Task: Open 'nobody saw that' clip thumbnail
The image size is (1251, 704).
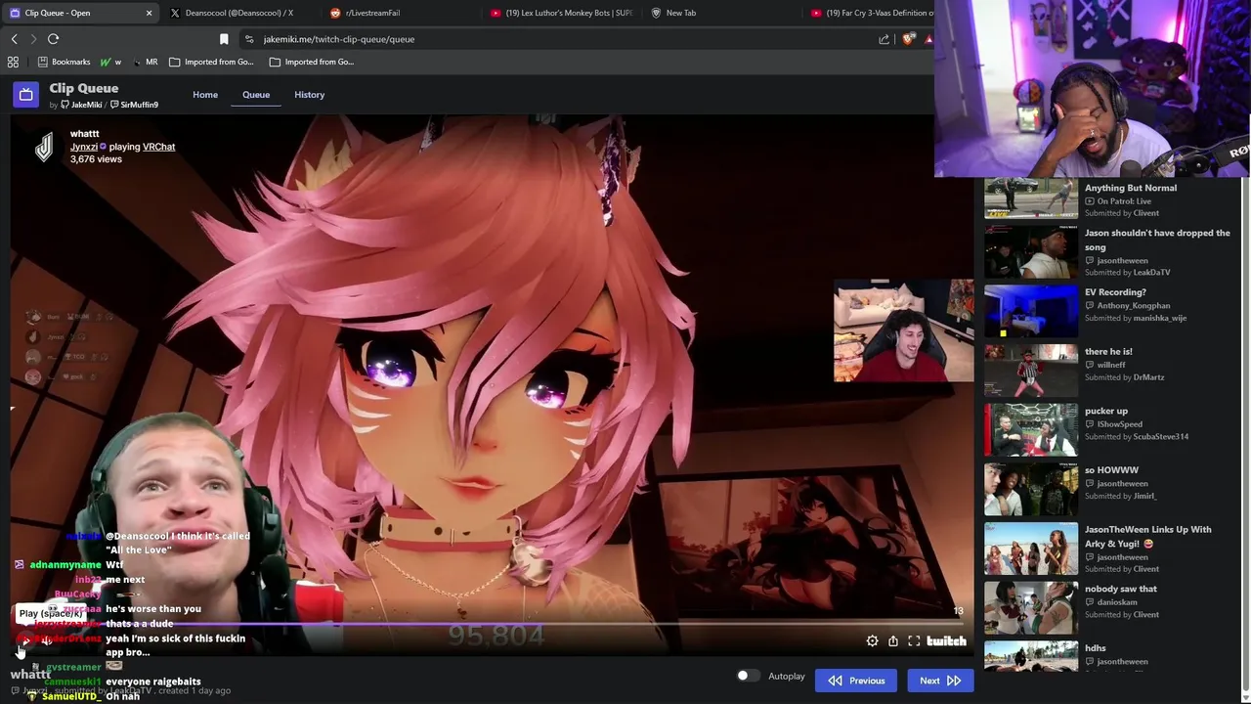Action: tap(1031, 607)
